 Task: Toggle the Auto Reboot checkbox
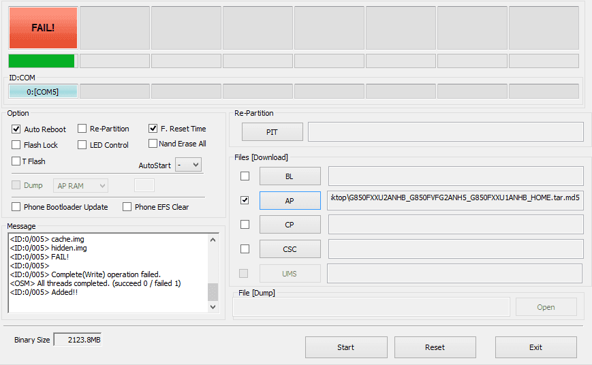[x=16, y=129]
